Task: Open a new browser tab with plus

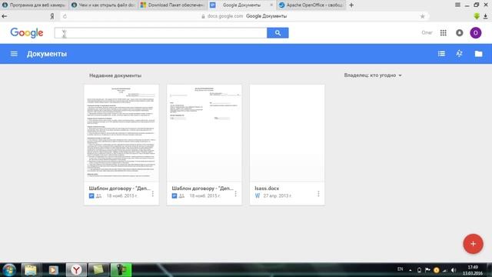Action: click(351, 5)
